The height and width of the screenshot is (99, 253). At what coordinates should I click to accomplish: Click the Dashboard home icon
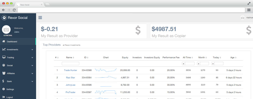(4, 41)
